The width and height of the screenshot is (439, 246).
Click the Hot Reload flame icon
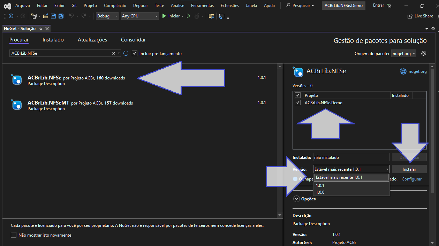pyautogui.click(x=197, y=16)
